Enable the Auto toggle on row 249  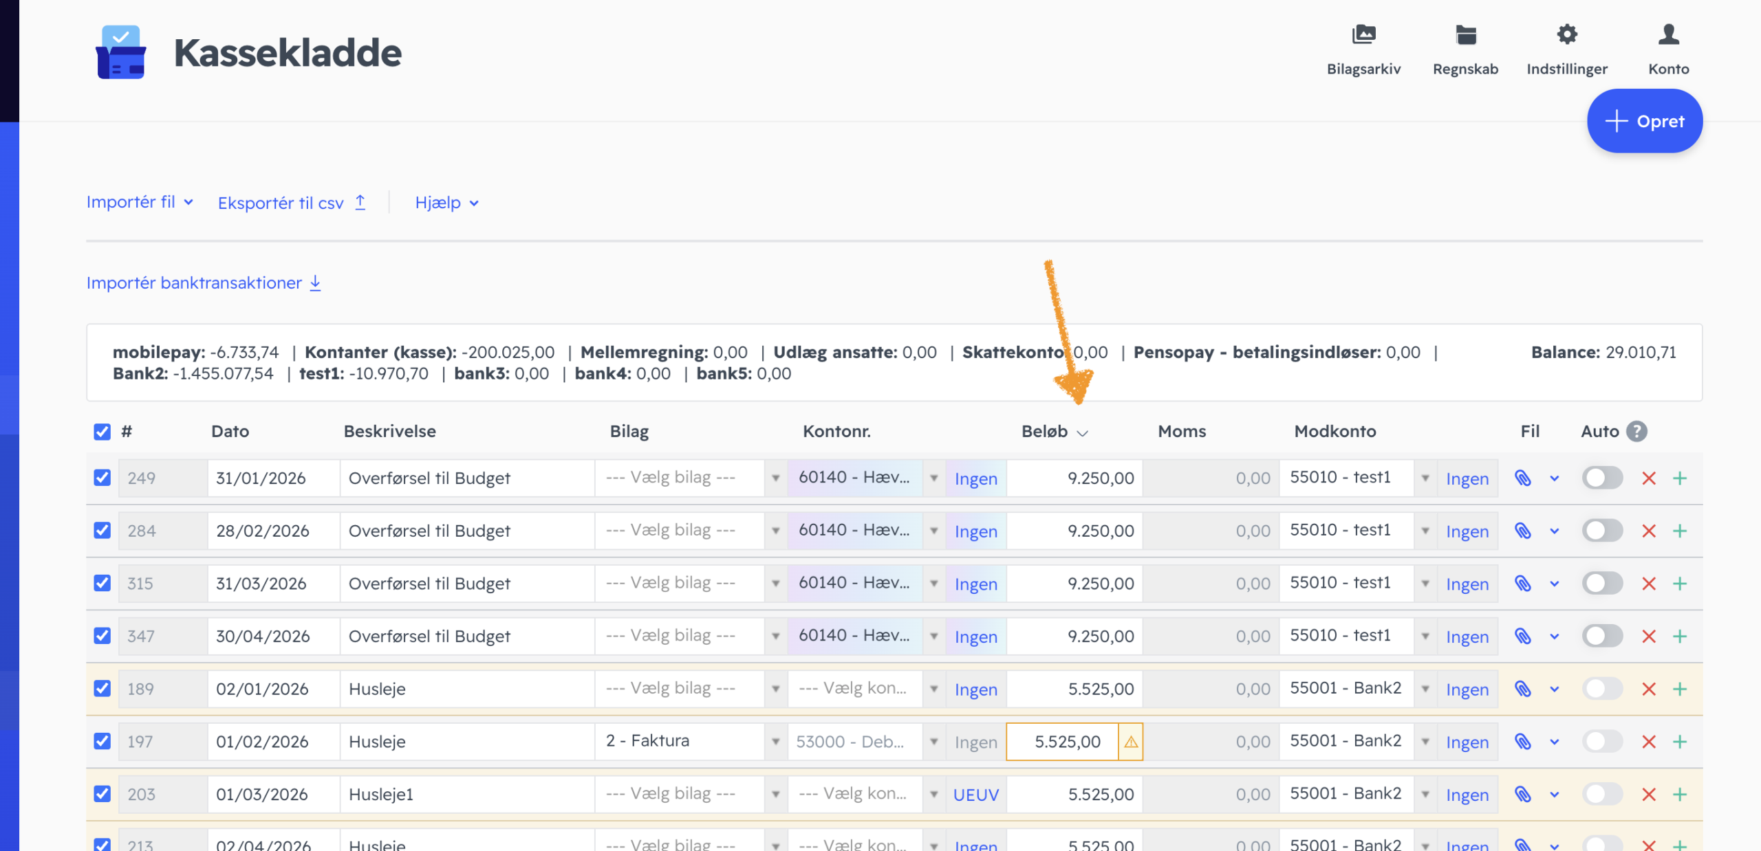point(1602,478)
